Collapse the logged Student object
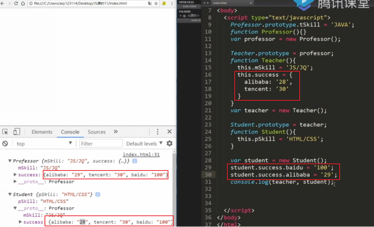Viewport: 374px width, 227px height. click(x=10, y=194)
